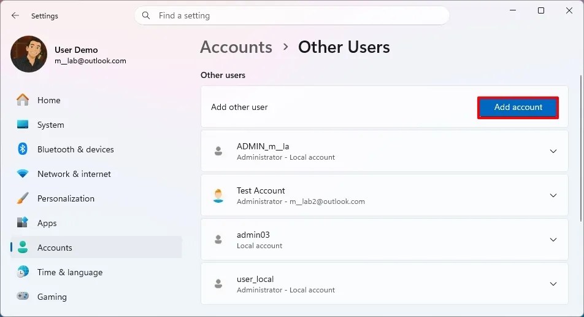Minimize the Settings window
The width and height of the screenshot is (584, 317).
(513, 10)
